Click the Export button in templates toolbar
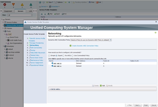Screen dimensions: 158x107 tap(57, 14)
